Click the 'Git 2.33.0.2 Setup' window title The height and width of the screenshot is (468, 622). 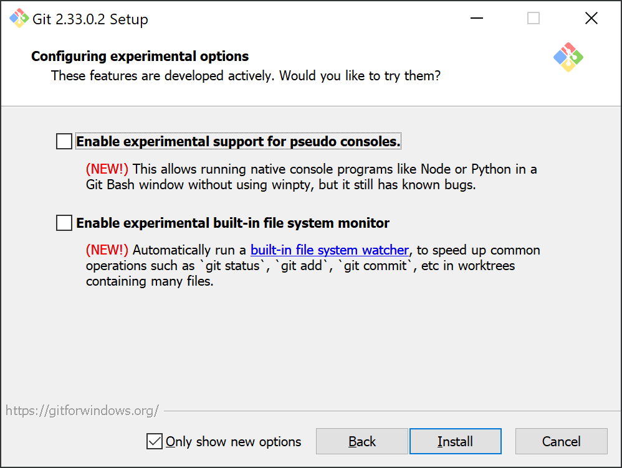pos(90,19)
